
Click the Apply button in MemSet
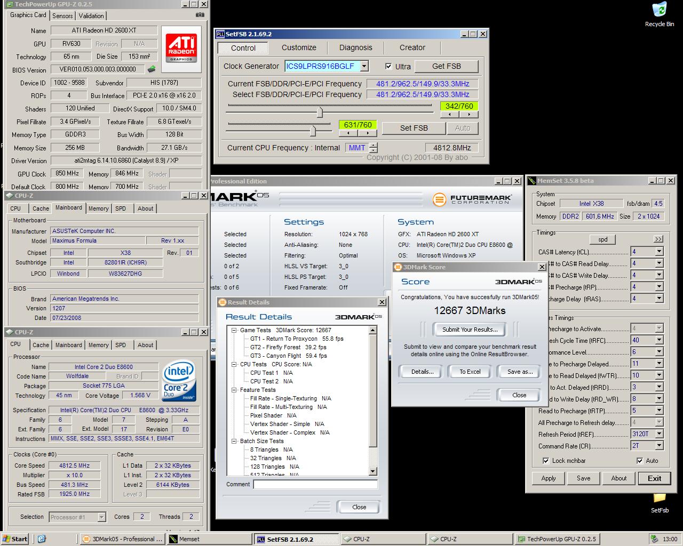tap(549, 478)
